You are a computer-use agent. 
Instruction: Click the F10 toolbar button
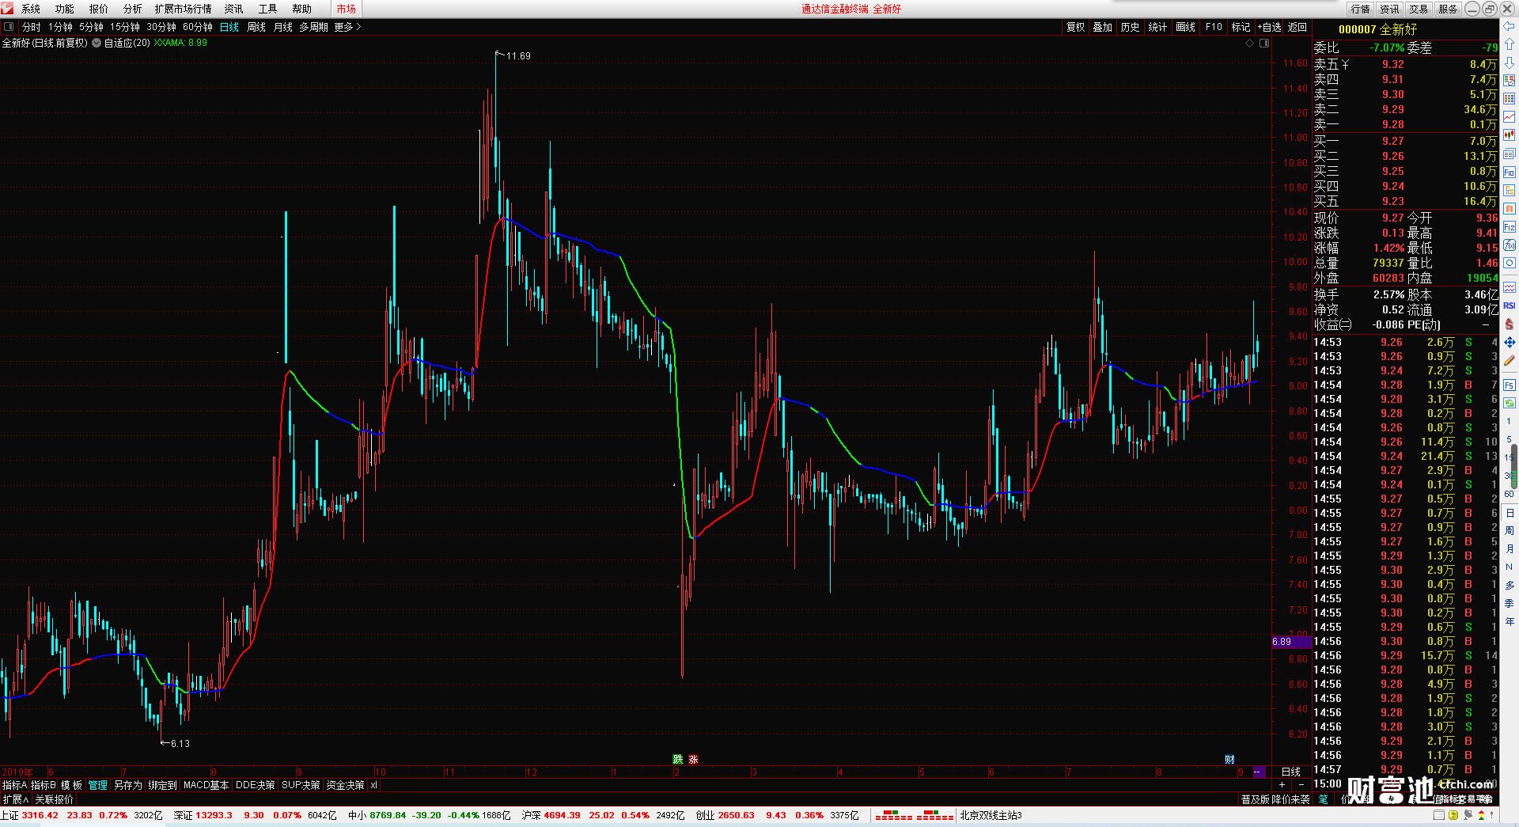click(x=1214, y=27)
